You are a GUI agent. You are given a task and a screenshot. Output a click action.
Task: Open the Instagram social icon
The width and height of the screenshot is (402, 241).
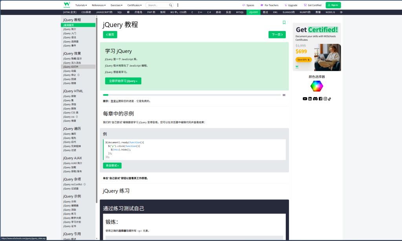pyautogui.click(x=325, y=99)
